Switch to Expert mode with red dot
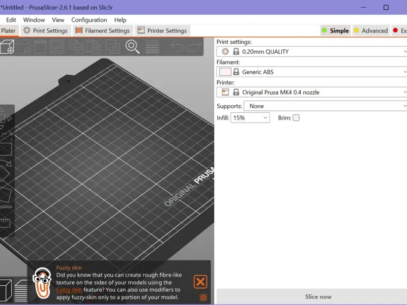 [399, 30]
